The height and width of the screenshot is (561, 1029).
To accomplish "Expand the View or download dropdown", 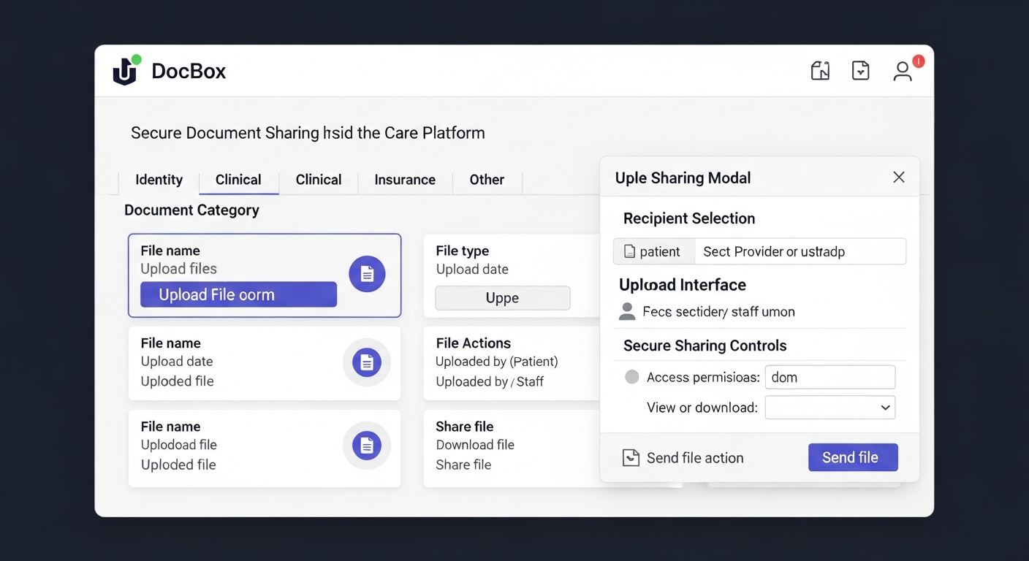I will 829,408.
